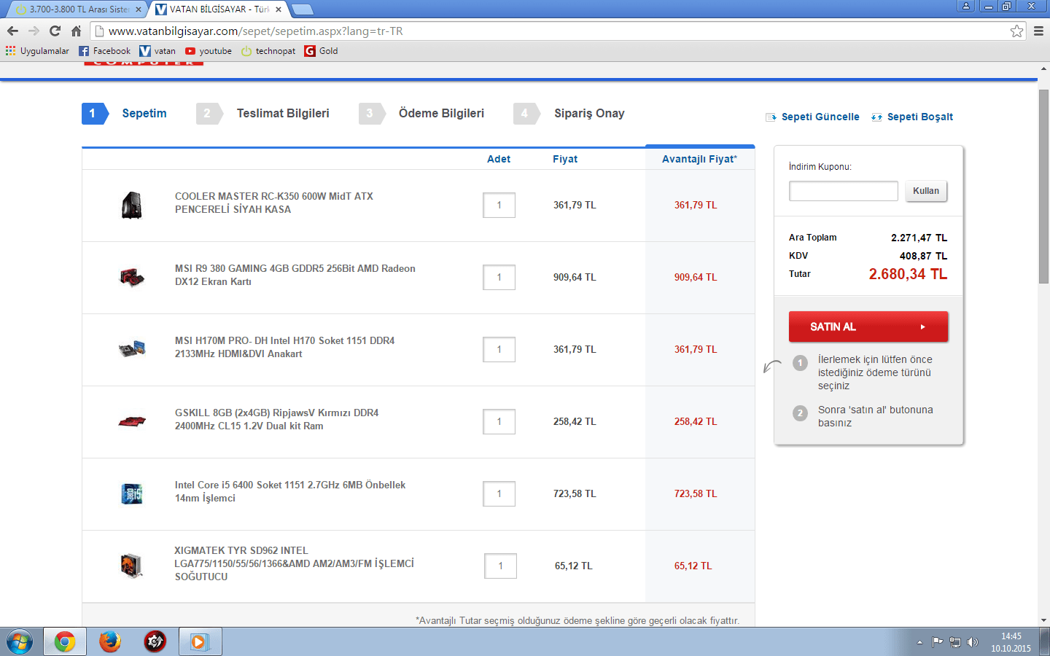Close the 3.700-3.800 TL Arası tab
The height and width of the screenshot is (656, 1050).
click(139, 9)
